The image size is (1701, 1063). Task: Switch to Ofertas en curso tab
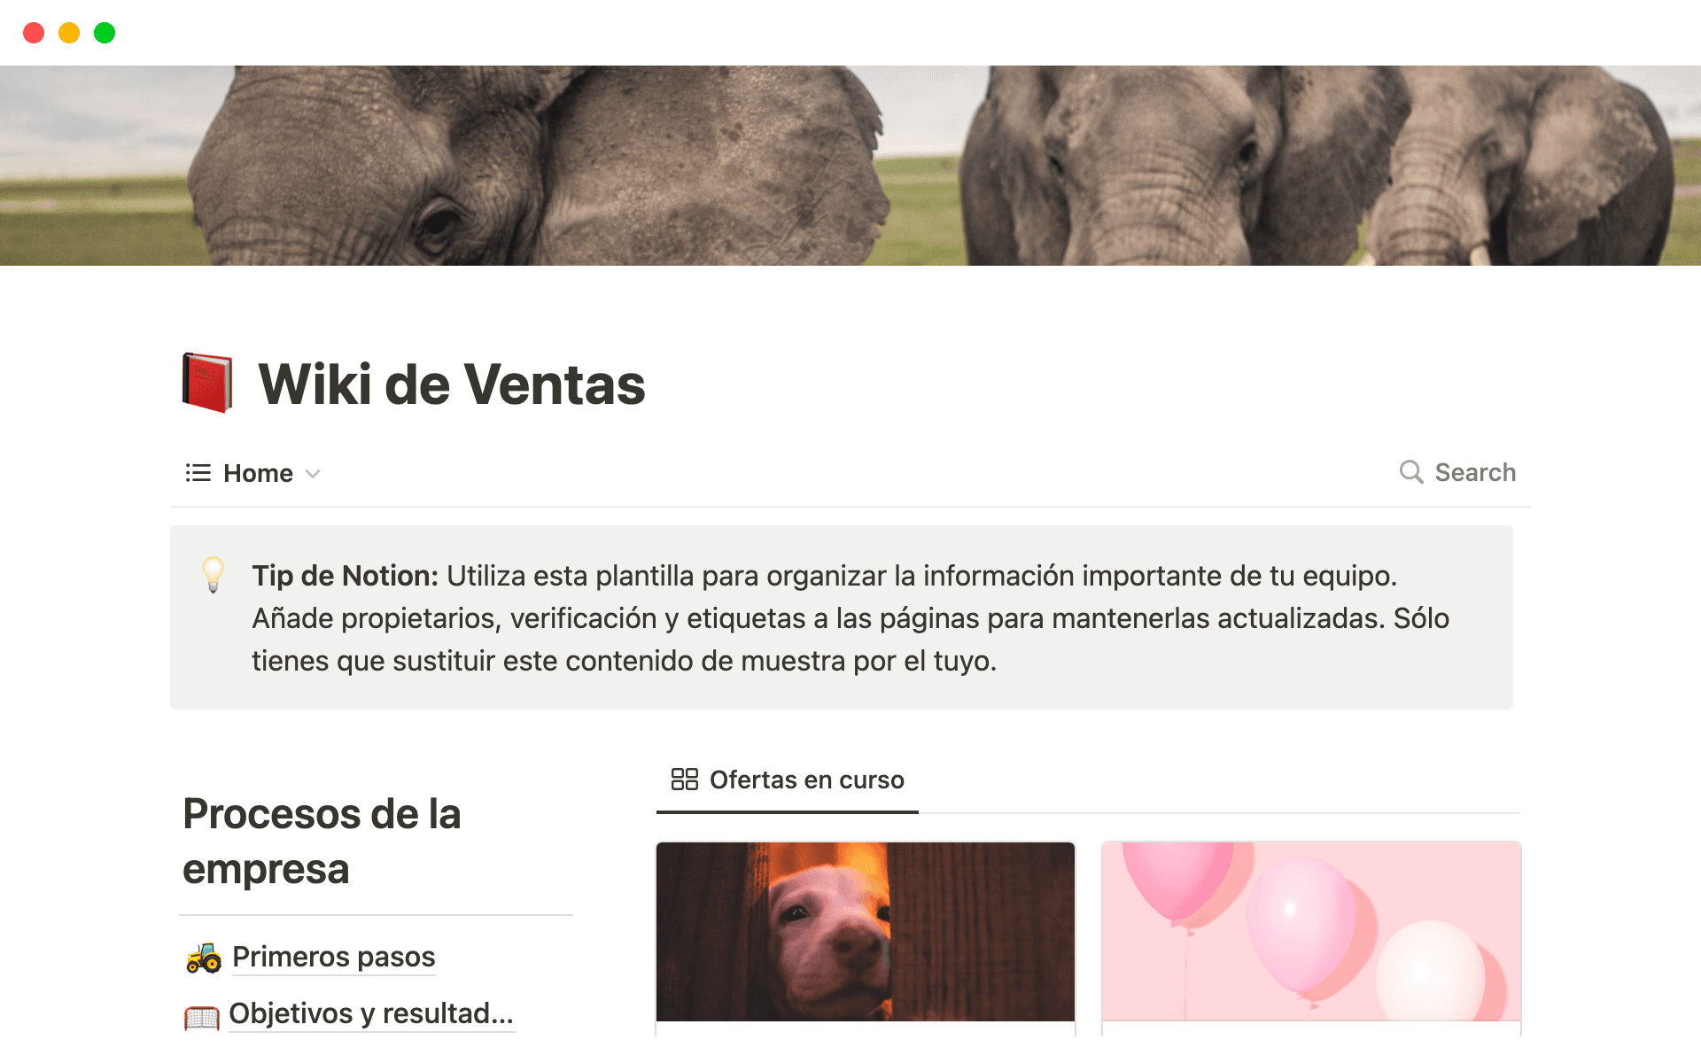787,780
